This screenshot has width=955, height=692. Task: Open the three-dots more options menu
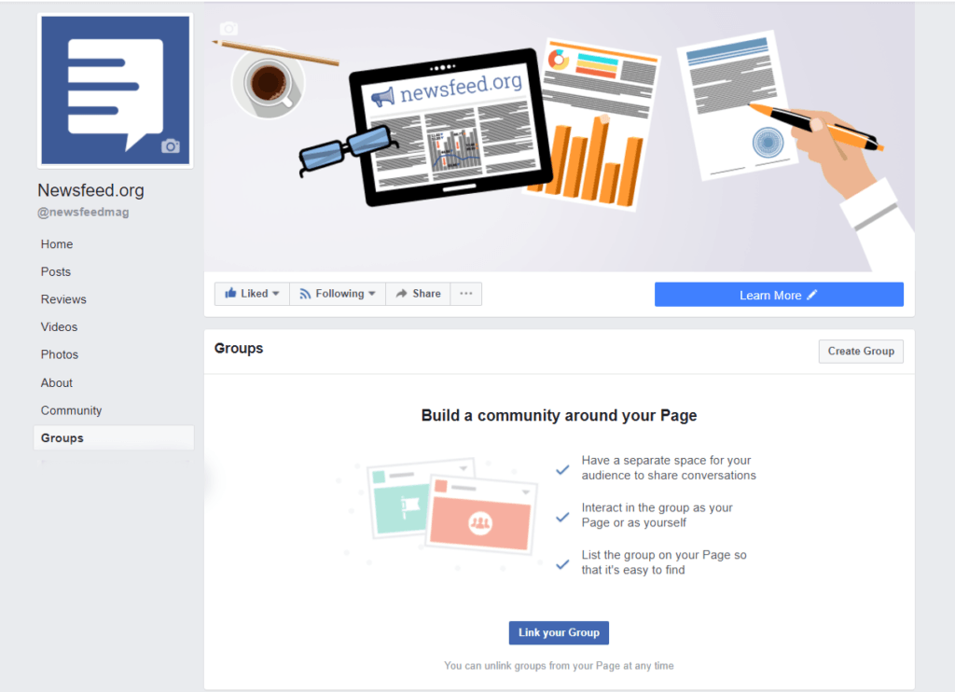466,294
